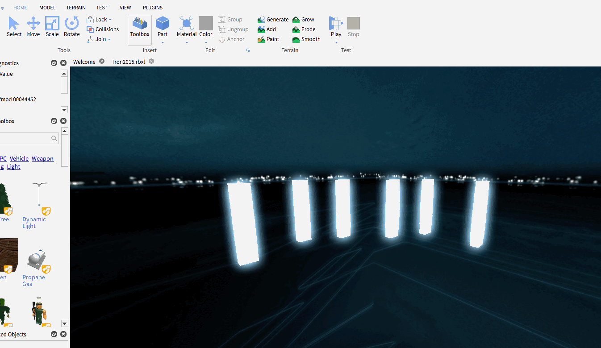Select the Select tool arrow icon
601x348 pixels.
click(x=14, y=24)
